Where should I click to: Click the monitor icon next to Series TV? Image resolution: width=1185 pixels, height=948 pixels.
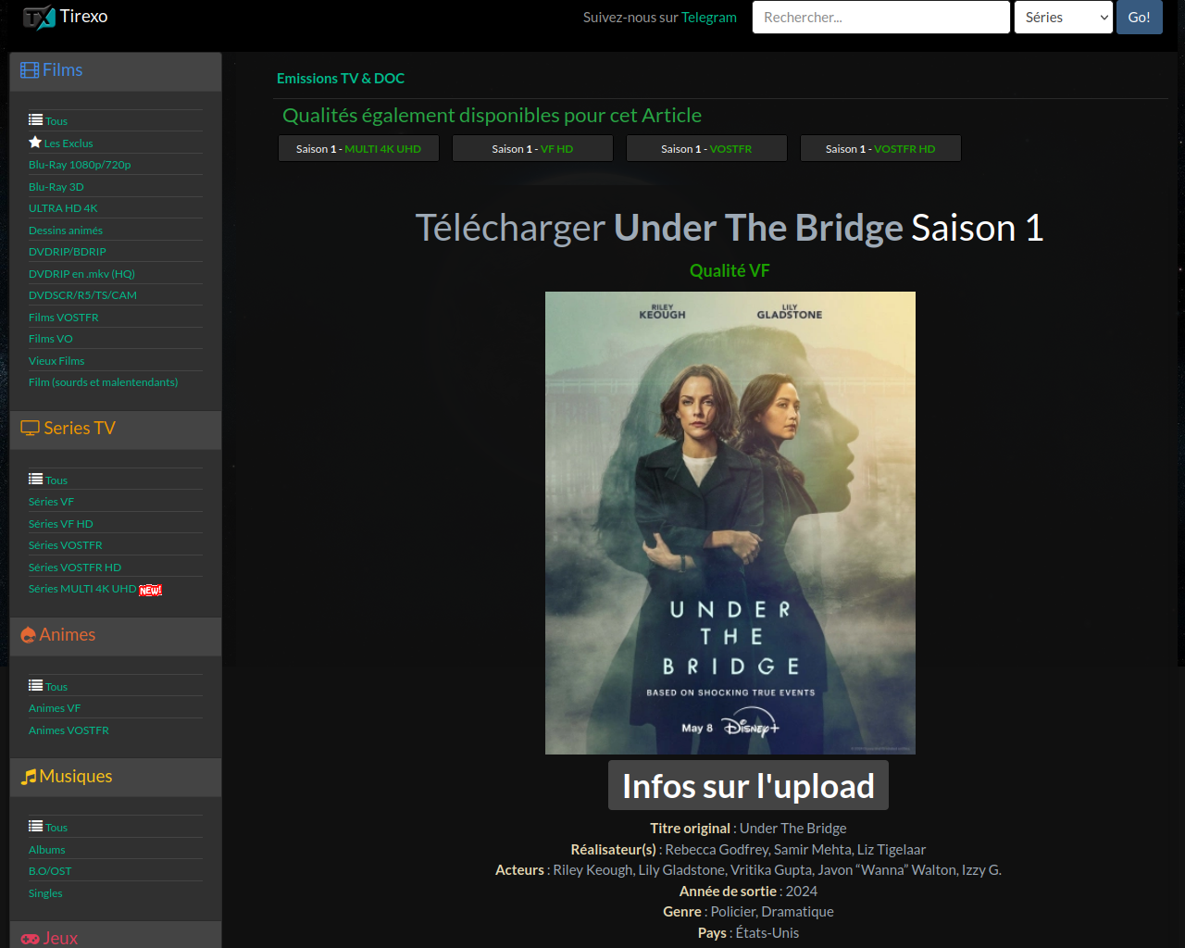[31, 428]
